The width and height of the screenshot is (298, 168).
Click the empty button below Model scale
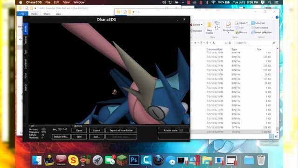pos(174,137)
